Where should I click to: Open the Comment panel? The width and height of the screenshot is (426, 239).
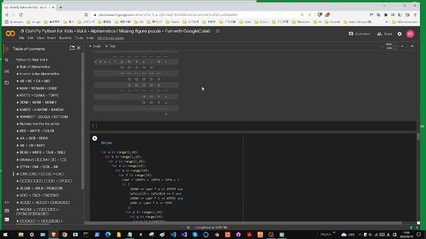(x=359, y=34)
